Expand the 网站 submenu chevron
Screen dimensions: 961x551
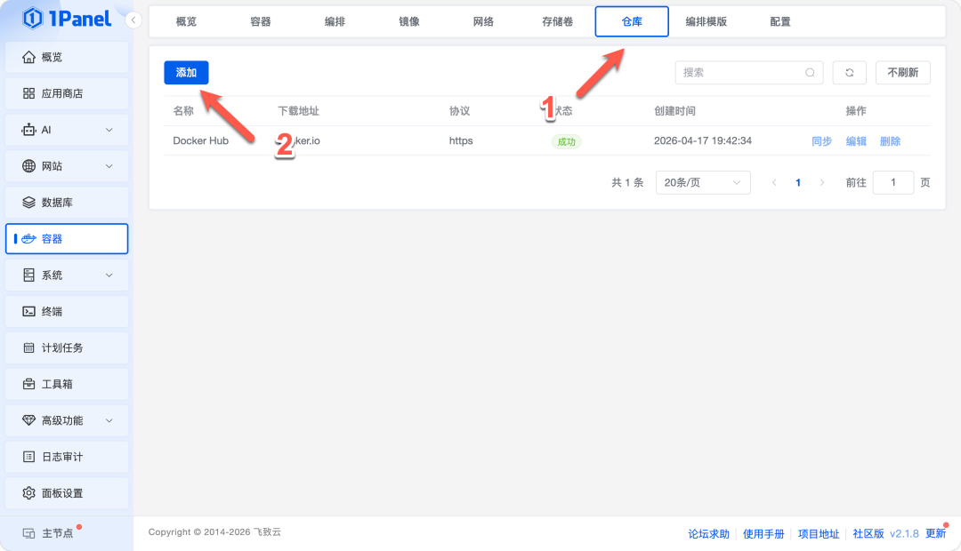coord(109,166)
